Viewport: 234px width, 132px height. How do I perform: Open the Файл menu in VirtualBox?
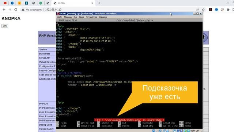60,17
